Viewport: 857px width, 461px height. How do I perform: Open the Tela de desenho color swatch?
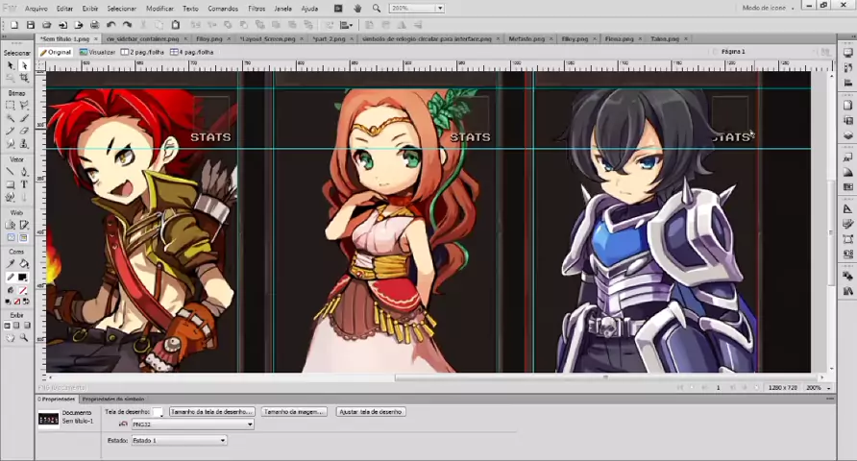(x=158, y=412)
